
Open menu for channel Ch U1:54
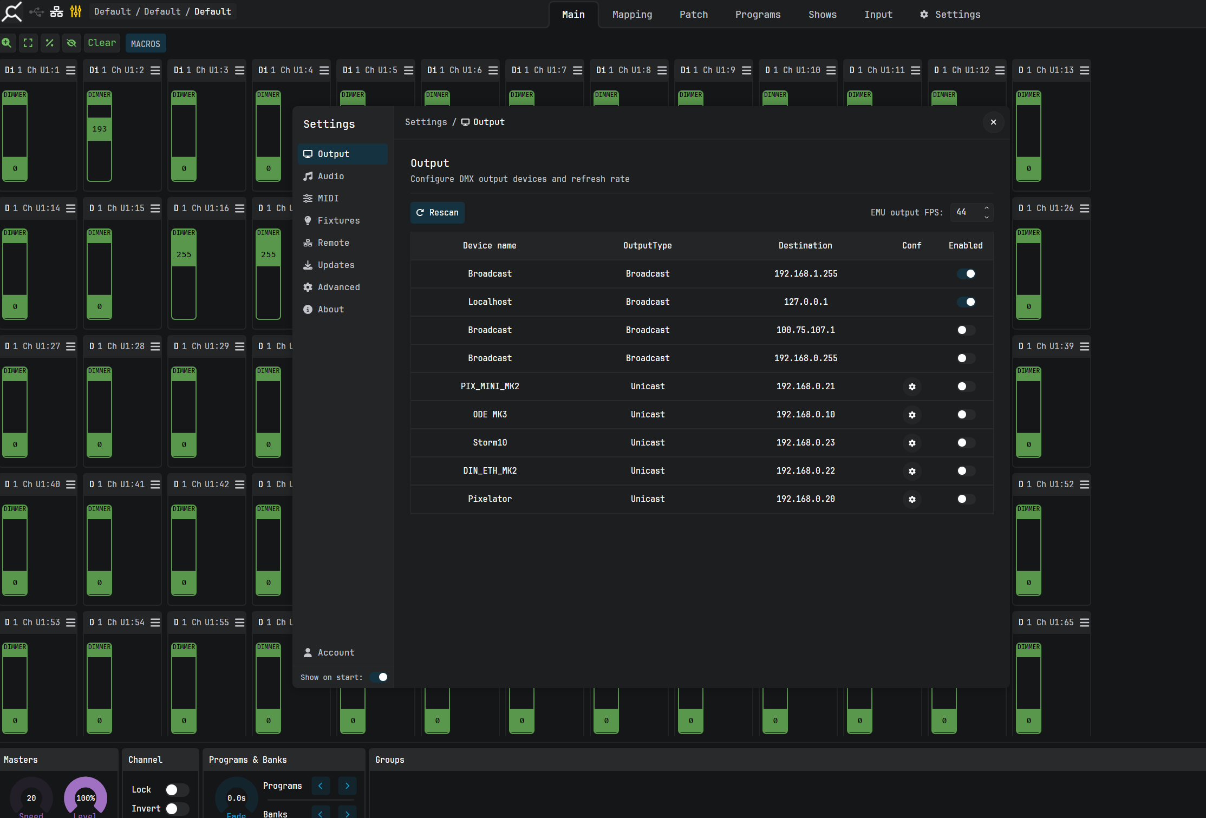(x=155, y=623)
